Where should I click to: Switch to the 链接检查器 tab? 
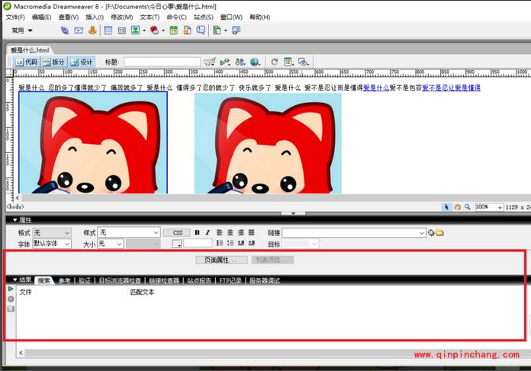[x=164, y=280]
